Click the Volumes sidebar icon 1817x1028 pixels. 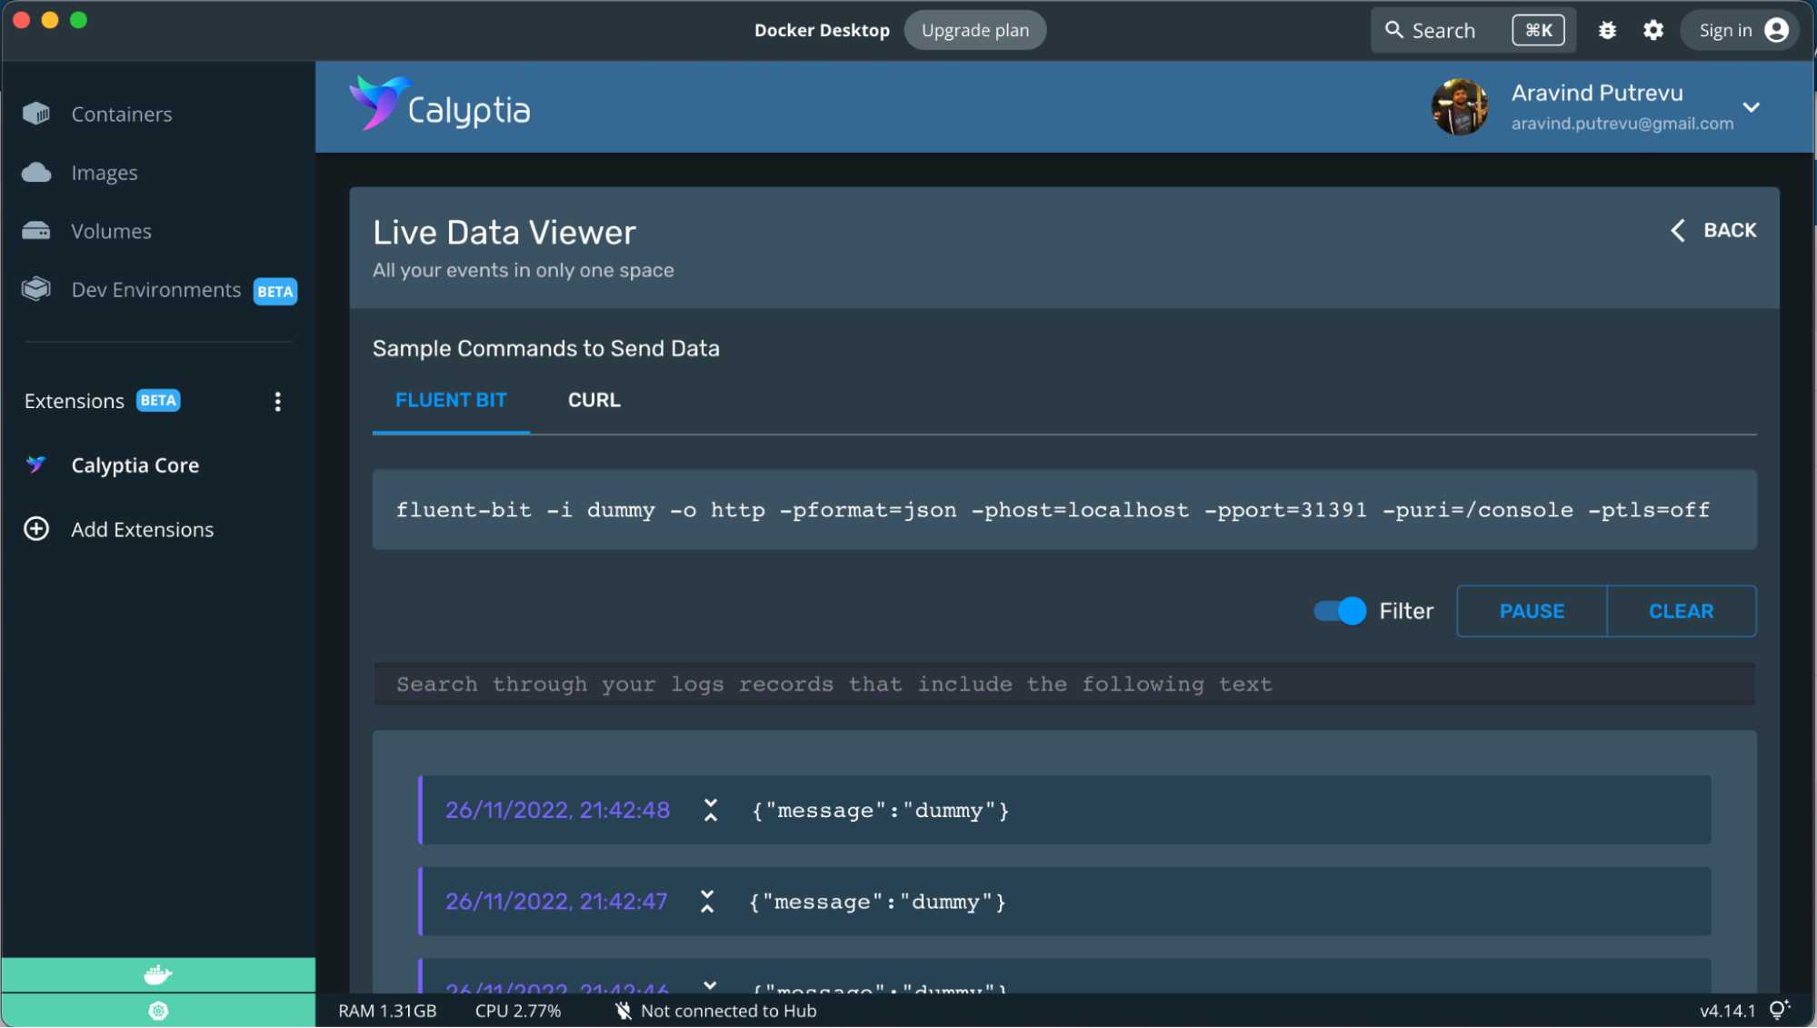coord(37,231)
